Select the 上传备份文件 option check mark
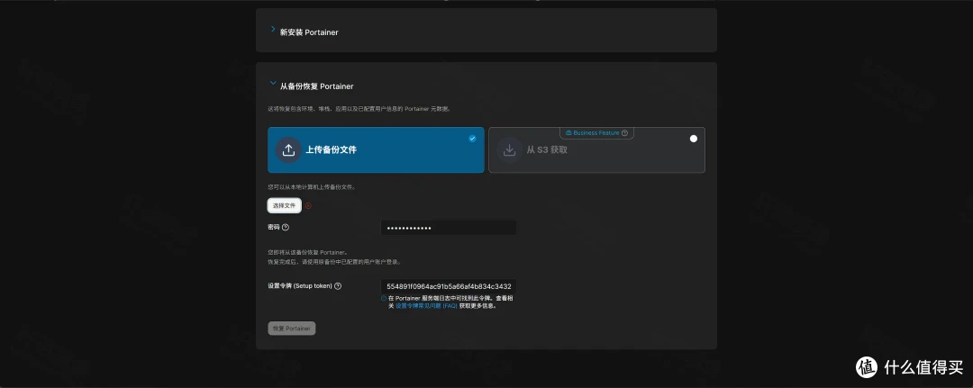 pos(472,139)
